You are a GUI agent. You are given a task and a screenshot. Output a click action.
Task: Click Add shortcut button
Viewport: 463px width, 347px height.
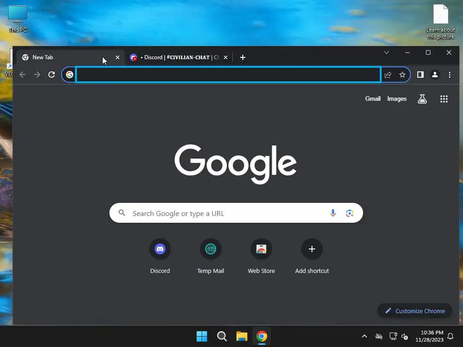pos(312,256)
